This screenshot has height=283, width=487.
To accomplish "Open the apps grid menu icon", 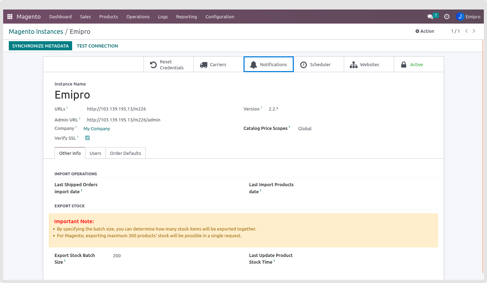I will tap(10, 17).
